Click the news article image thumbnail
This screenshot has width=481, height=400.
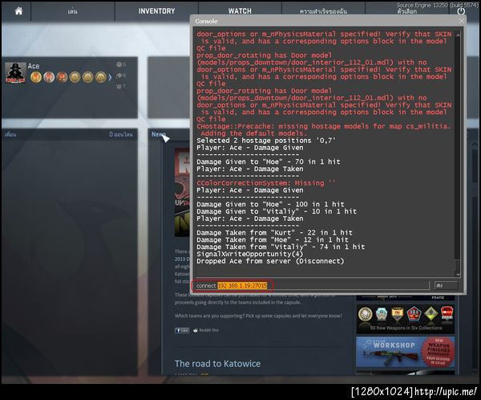(182, 192)
